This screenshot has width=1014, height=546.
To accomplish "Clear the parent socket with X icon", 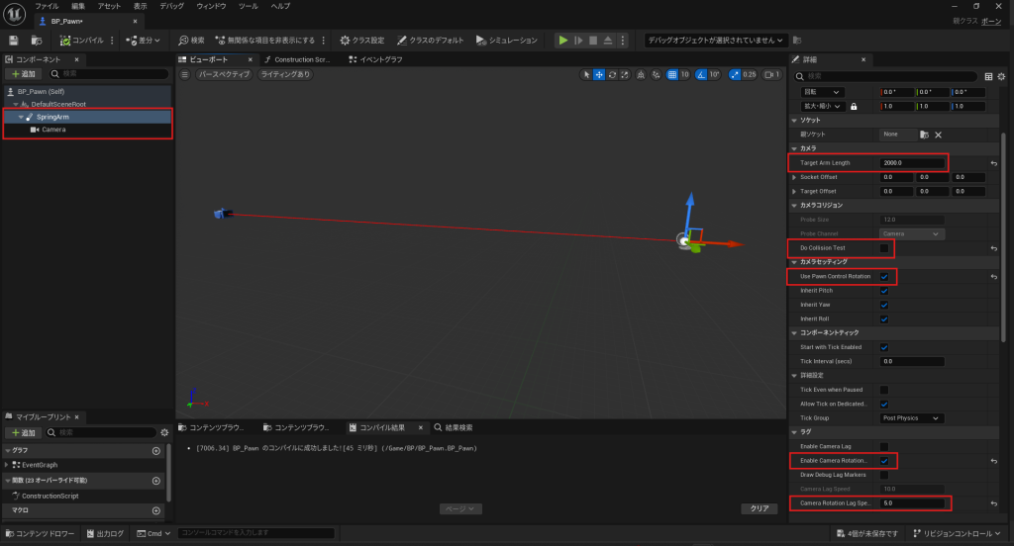I will (938, 135).
